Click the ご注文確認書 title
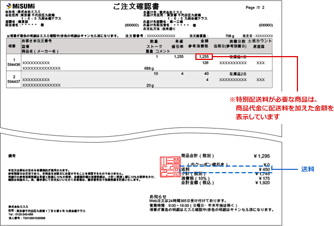This screenshot has height=226, width=334. (x=136, y=7)
